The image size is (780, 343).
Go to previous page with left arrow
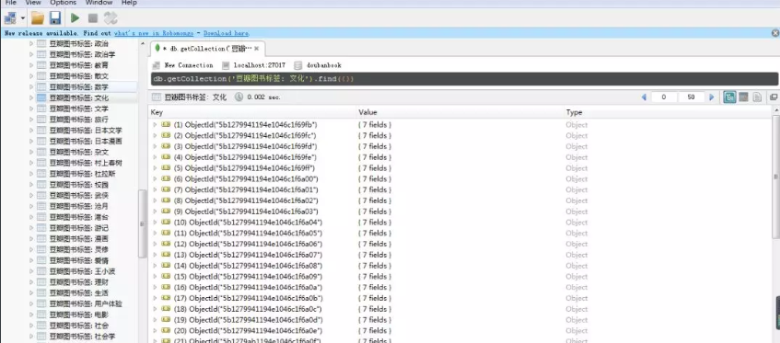(x=644, y=97)
